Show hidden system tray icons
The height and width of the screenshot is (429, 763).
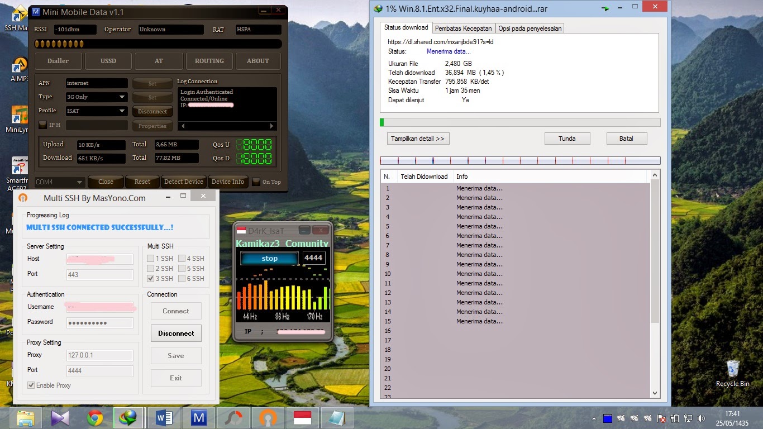(594, 418)
